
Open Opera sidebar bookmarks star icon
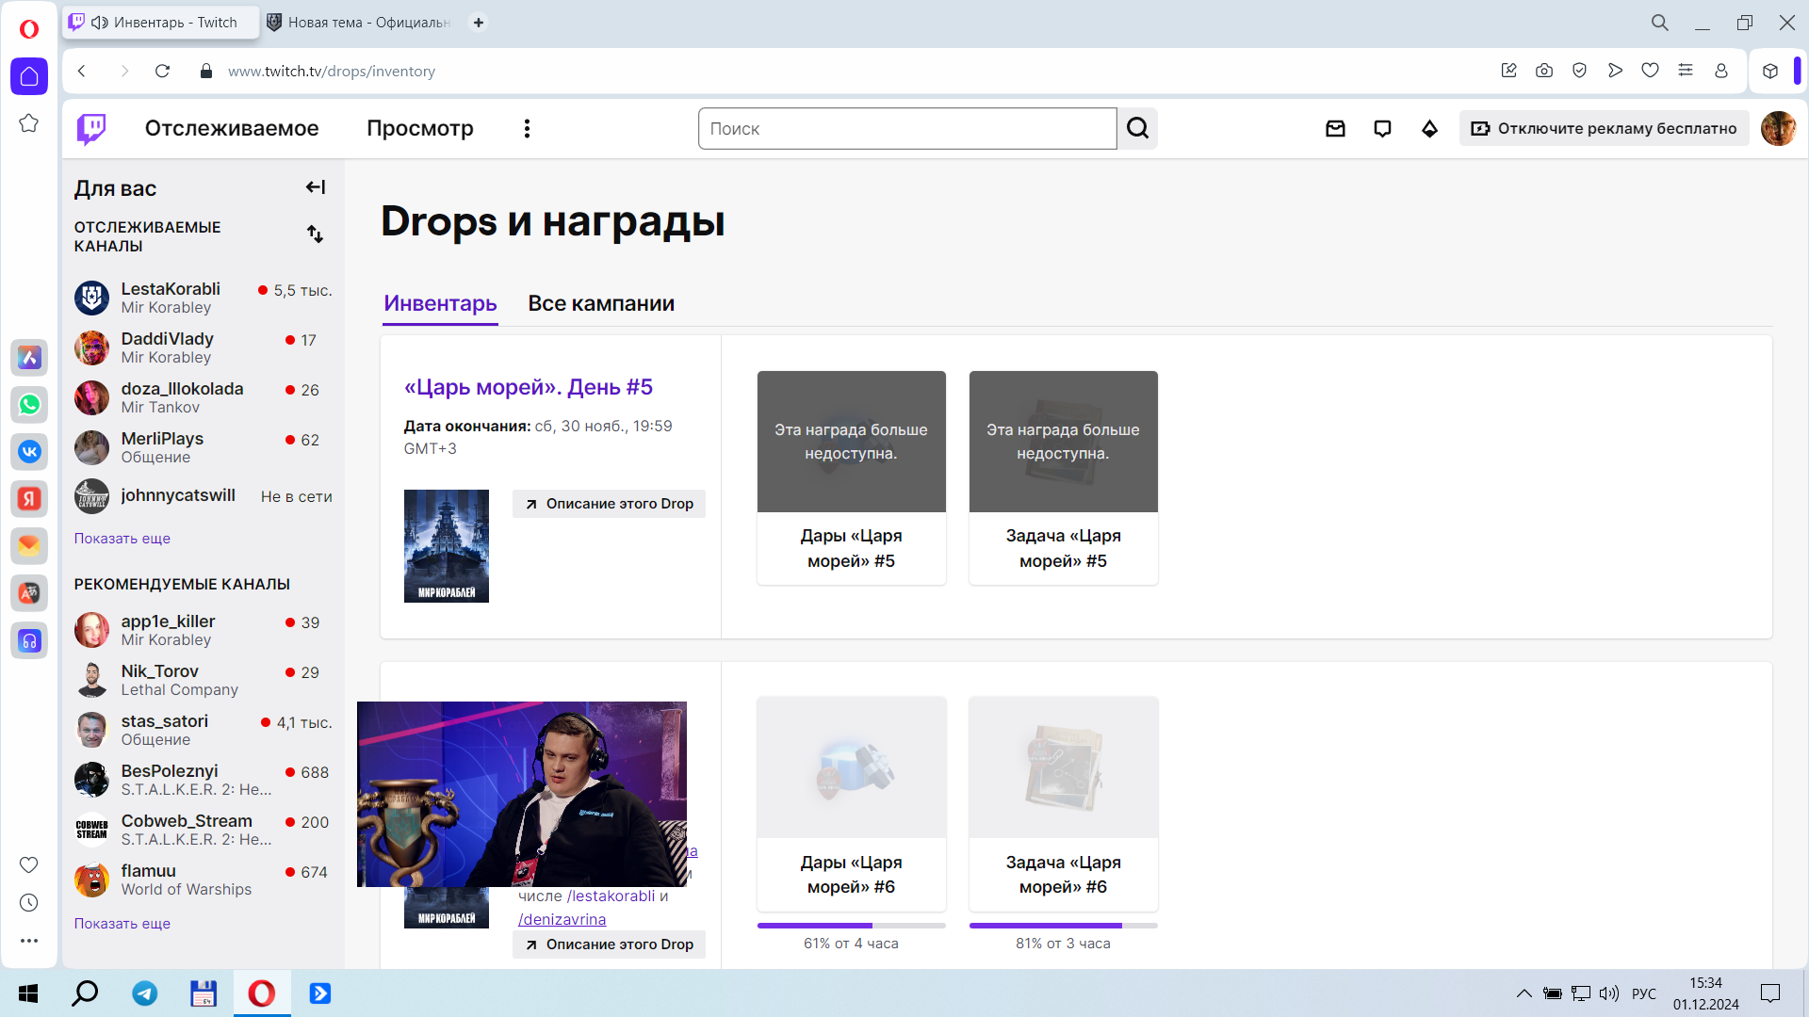pyautogui.click(x=29, y=123)
